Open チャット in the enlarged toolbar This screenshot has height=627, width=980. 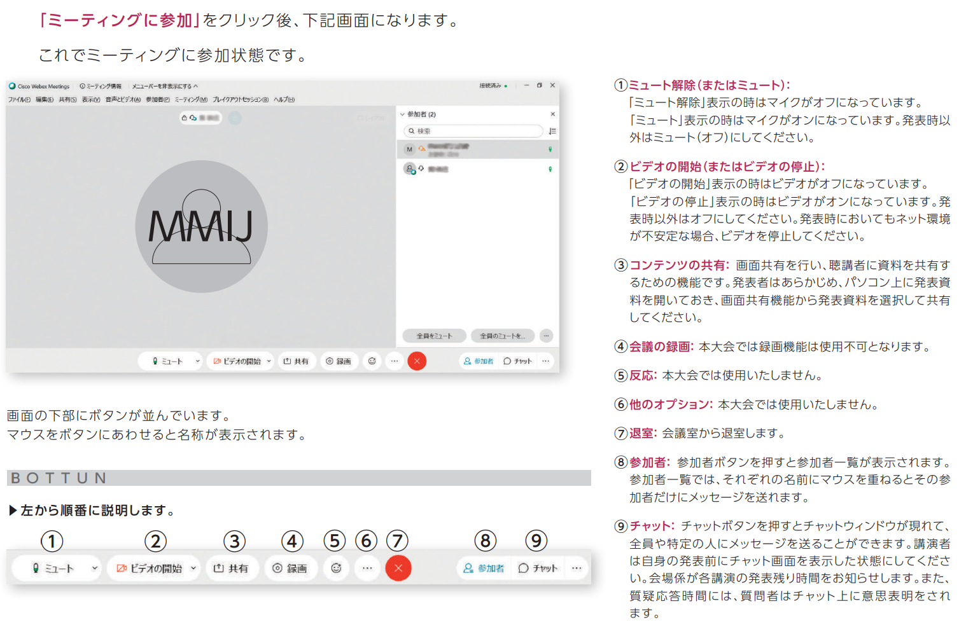[538, 568]
